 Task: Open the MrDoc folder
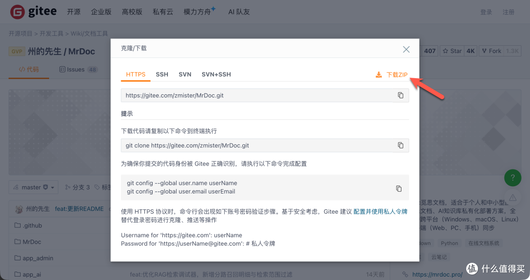coord(32,242)
